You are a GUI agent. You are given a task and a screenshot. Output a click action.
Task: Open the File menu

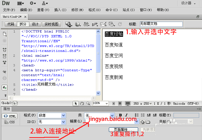coord(9,10)
